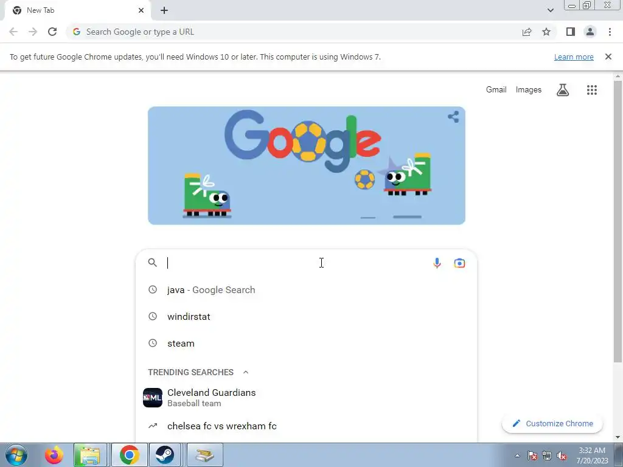Screen dimensions: 623x467
Task: Open Chrome's three-dot menu
Action: [x=610, y=32]
